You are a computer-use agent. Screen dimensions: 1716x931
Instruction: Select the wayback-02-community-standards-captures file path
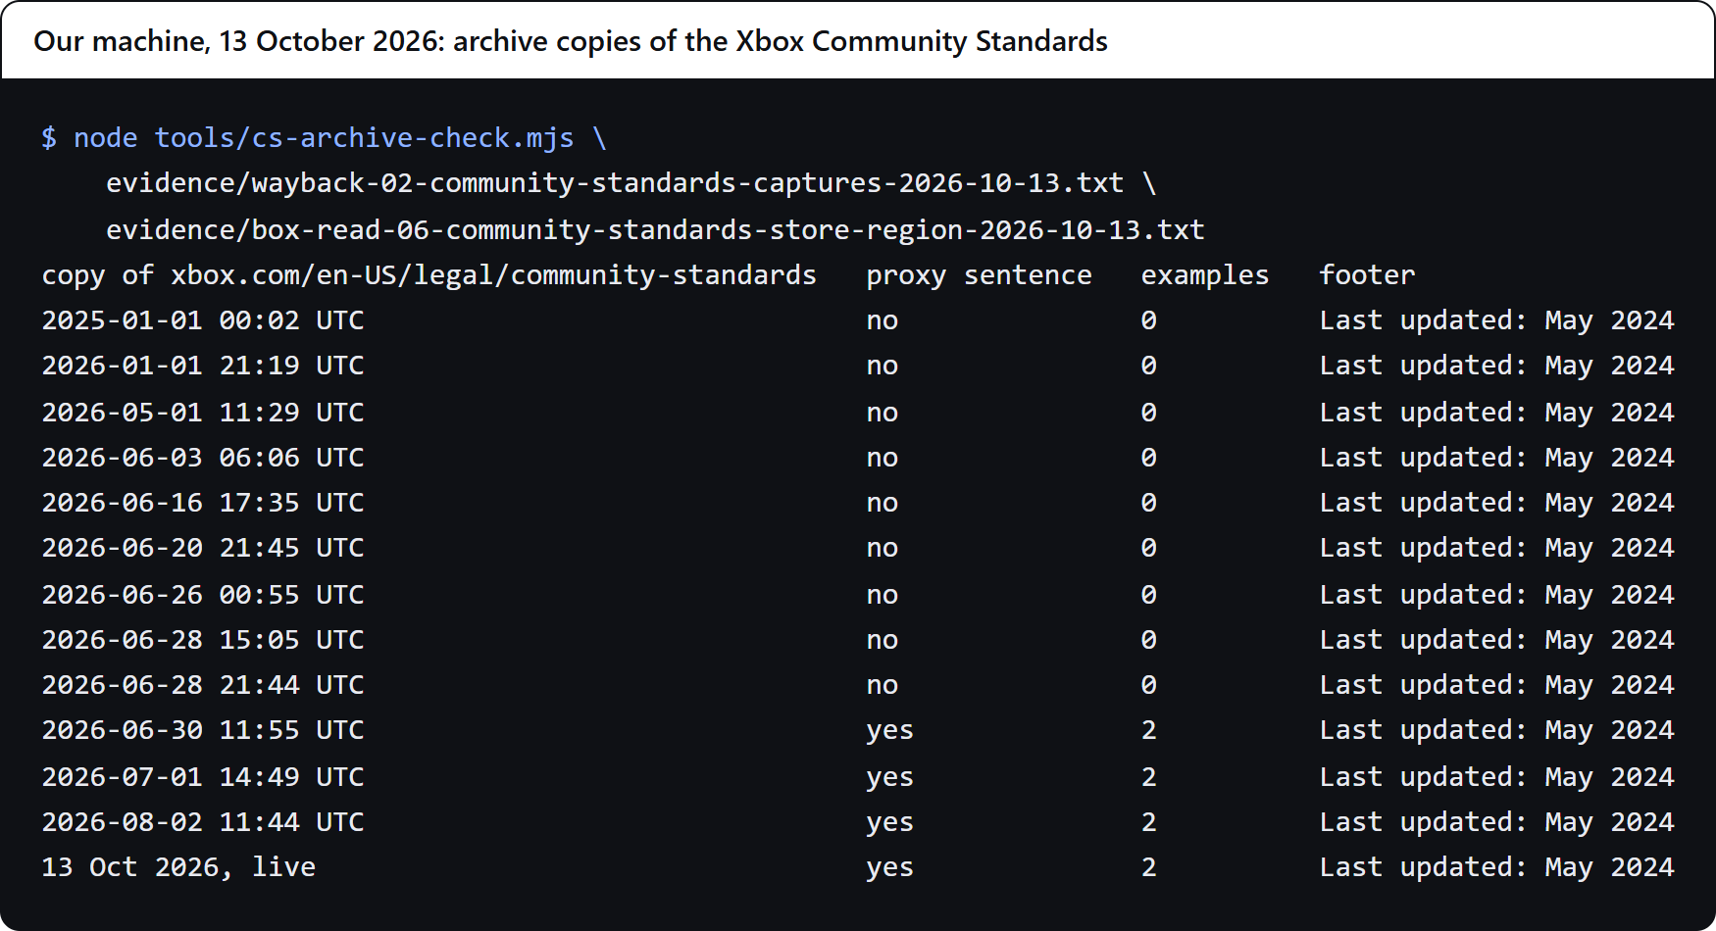[x=615, y=183]
